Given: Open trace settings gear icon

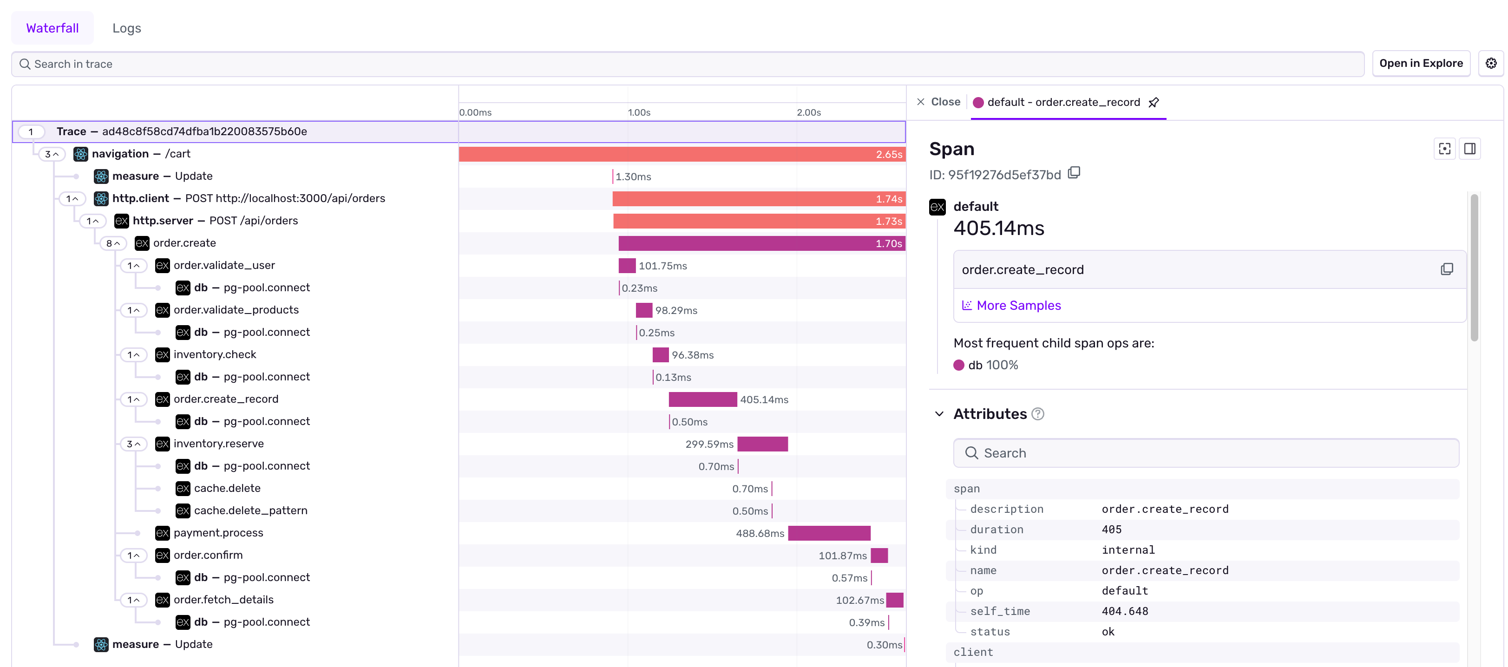Looking at the screenshot, I should 1490,63.
